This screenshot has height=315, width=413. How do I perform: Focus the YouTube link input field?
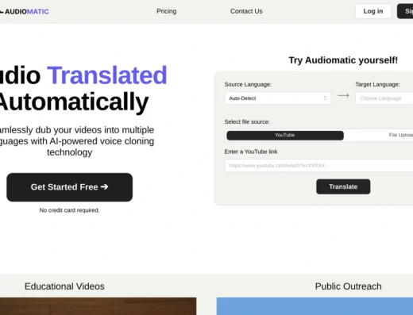(318, 166)
